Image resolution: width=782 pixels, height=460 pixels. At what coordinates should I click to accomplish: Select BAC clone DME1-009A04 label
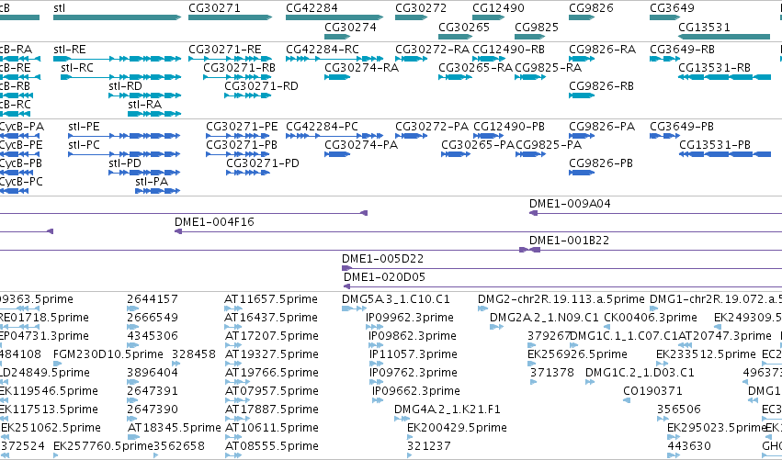click(570, 204)
